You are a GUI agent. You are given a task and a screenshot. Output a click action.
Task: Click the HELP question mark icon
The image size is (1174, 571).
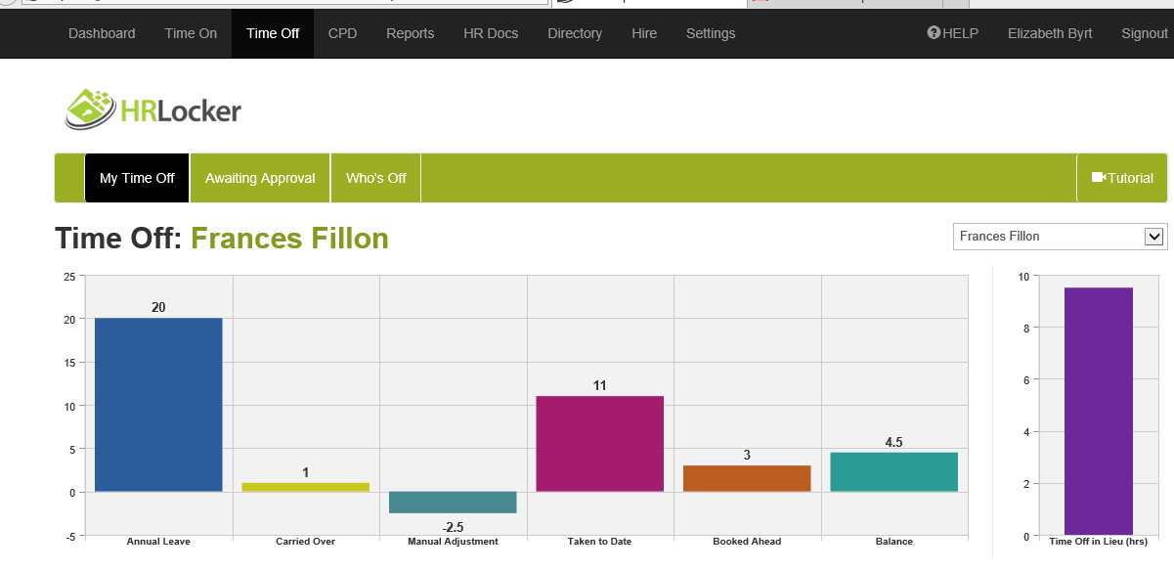[934, 33]
